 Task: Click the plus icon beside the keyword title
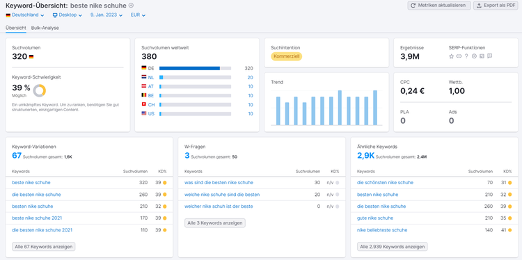[x=131, y=6]
